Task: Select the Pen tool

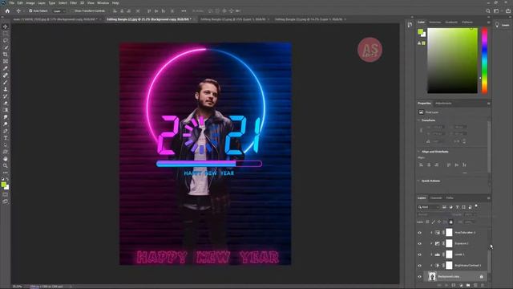Action: [x=6, y=131]
